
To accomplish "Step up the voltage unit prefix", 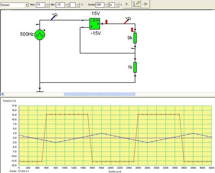I will click(x=78, y=4).
